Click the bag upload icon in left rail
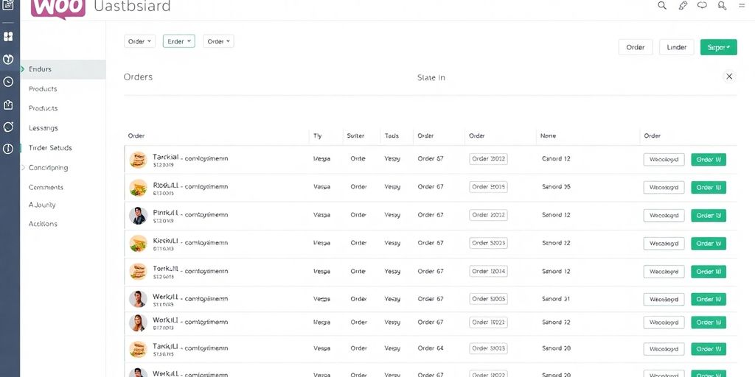Screen dimensions: 755x377 coord(8,105)
